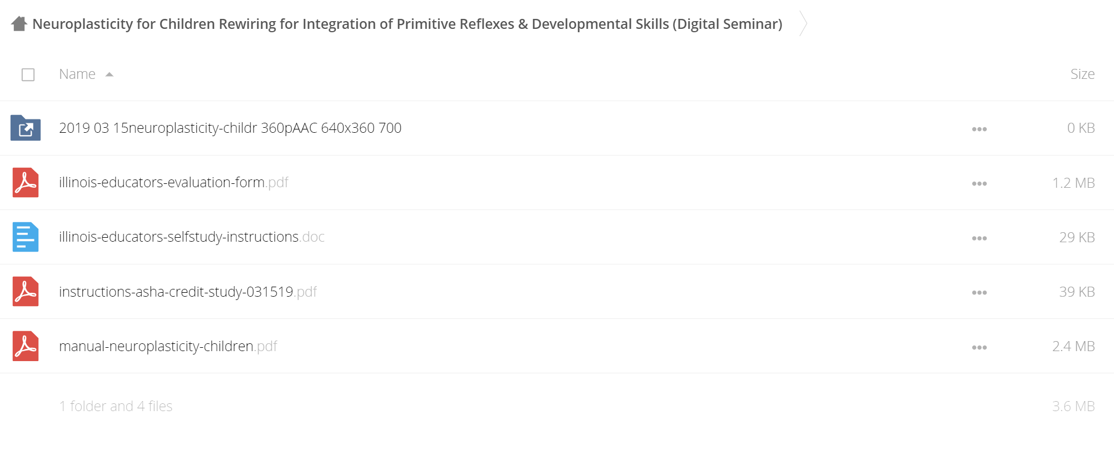Image resolution: width=1114 pixels, height=450 pixels.
Task: Click the Neuroplasticity for Children breadcrumb title
Action: point(407,24)
